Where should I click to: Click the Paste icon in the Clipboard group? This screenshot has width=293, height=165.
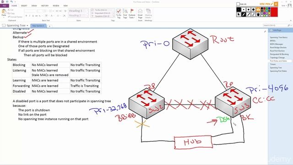(4, 12)
